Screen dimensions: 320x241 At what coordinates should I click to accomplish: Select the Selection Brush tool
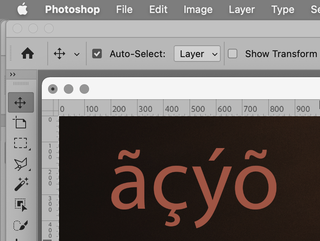tap(20, 225)
